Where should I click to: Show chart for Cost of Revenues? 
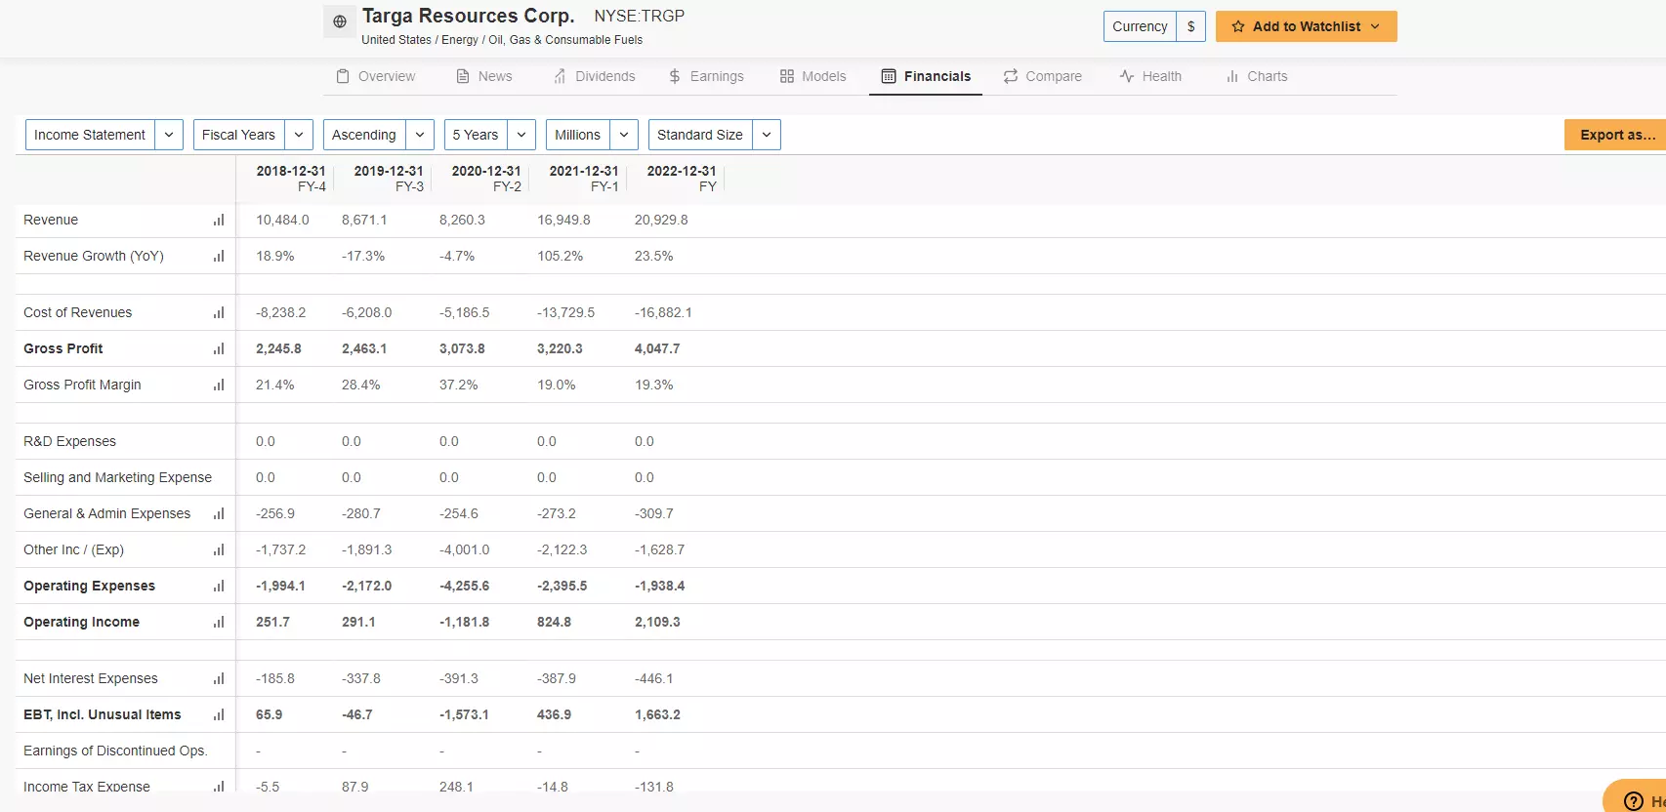point(219,313)
